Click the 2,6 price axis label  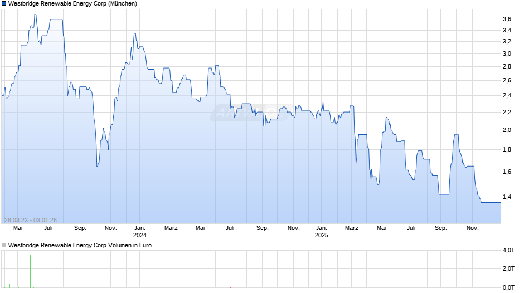click(507, 81)
